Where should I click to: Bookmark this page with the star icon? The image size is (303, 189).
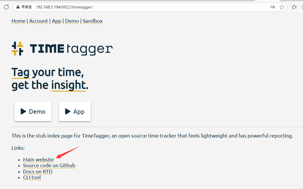click(282, 7)
